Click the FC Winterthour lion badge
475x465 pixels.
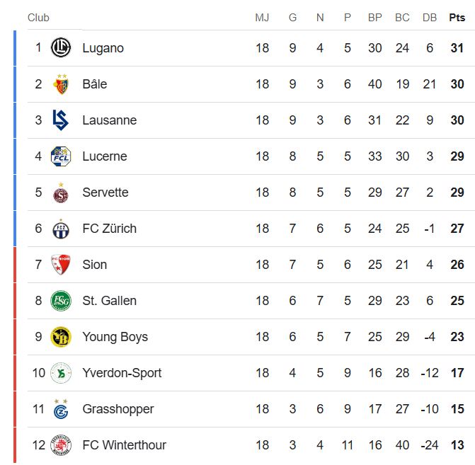pos(61,445)
